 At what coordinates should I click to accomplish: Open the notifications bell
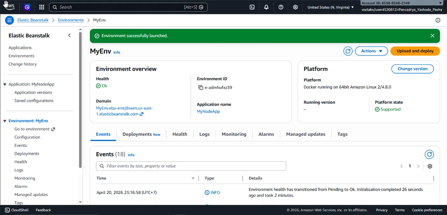266,7
